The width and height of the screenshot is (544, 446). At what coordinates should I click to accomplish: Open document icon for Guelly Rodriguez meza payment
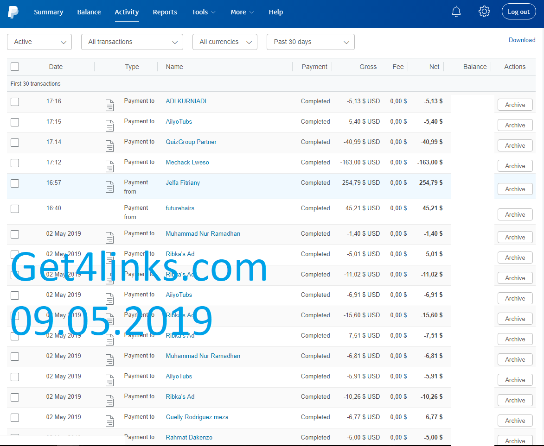point(109,421)
